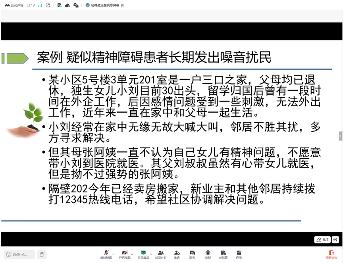Screen dimensions: 343x263
Task: Click the Share Screen icon
Action: tap(143, 254)
